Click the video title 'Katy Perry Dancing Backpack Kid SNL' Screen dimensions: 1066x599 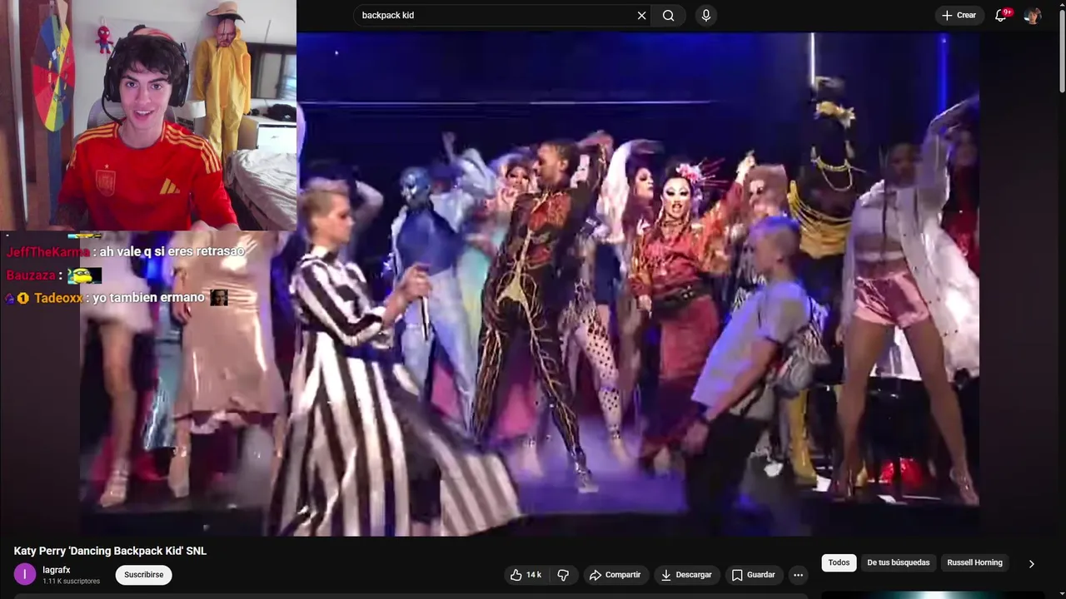(x=110, y=551)
